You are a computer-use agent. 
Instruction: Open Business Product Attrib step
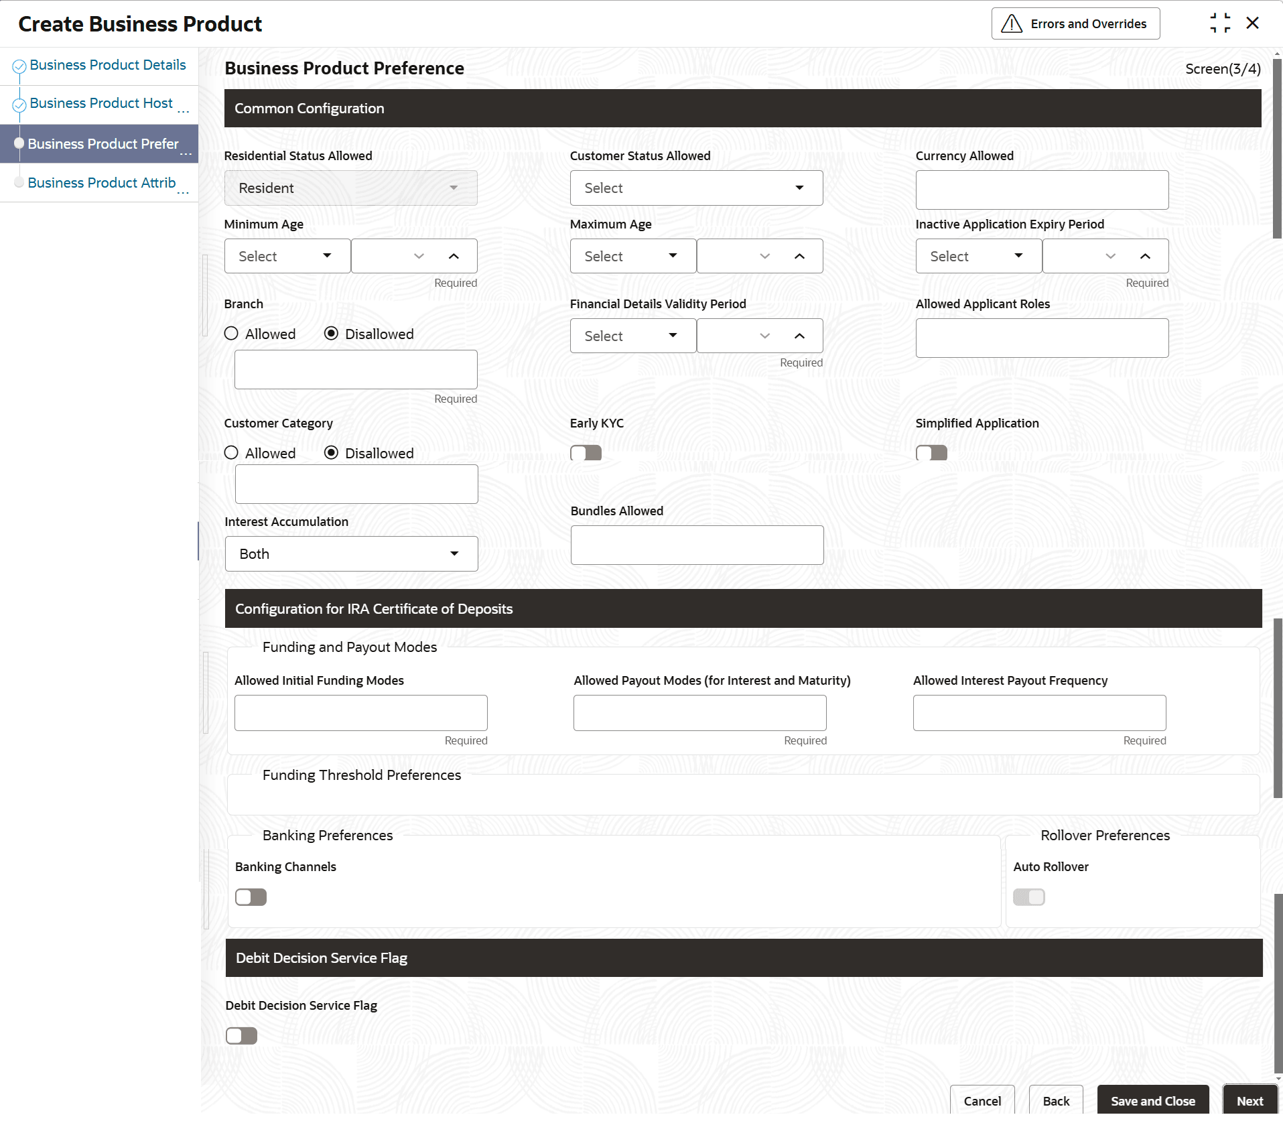point(102,183)
